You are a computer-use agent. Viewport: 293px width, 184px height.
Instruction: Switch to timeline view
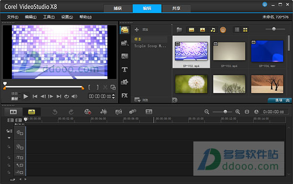point(31,112)
